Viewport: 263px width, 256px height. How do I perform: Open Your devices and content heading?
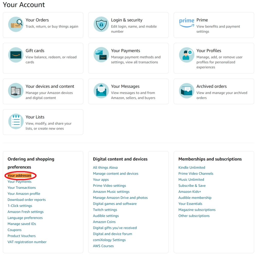click(50, 86)
